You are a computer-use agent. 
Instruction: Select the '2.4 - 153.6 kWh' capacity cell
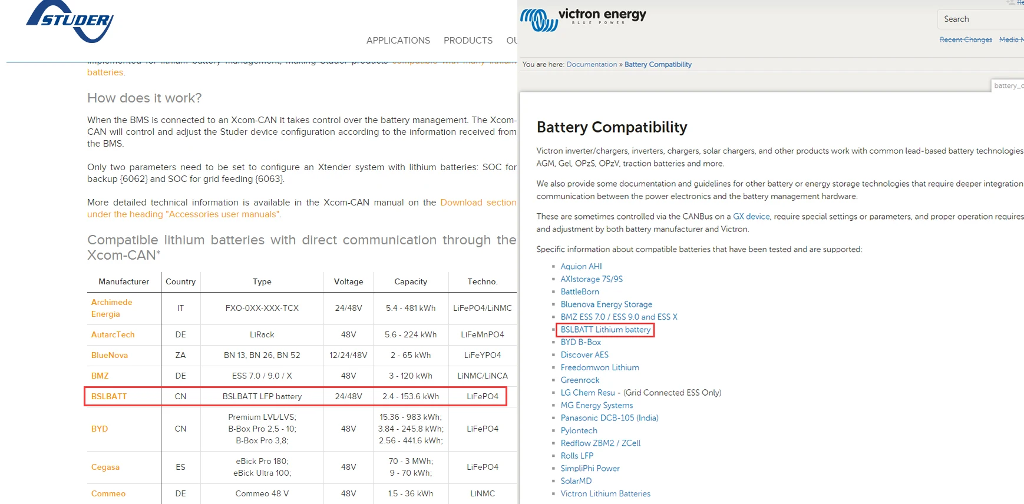coord(411,396)
